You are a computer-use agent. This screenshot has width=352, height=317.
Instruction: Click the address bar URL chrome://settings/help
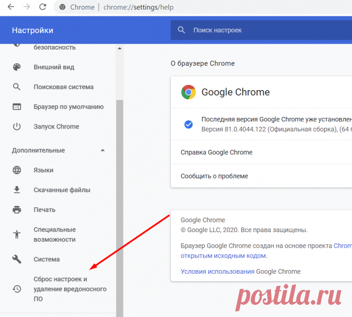point(138,7)
